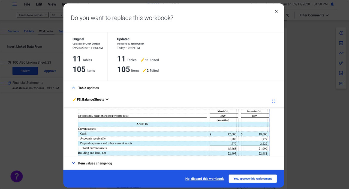The image size is (349, 189).
Task: Click the ASSETS heading cell
Action: (x=142, y=124)
